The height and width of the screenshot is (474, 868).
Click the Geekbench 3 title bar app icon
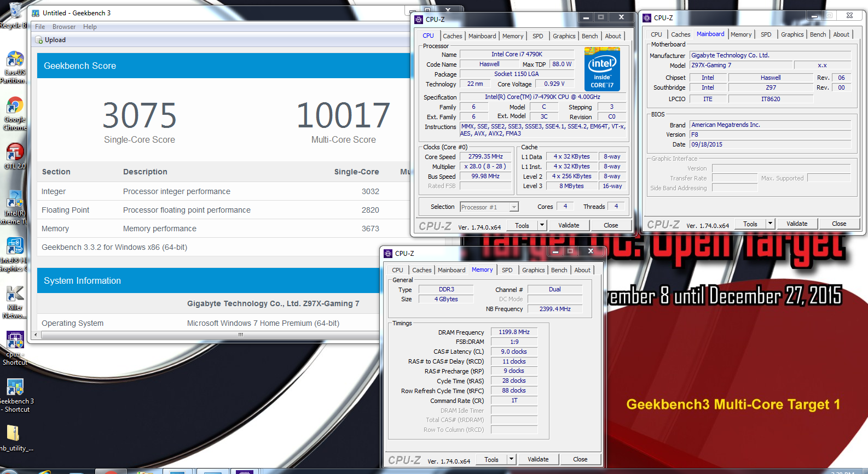[36, 13]
